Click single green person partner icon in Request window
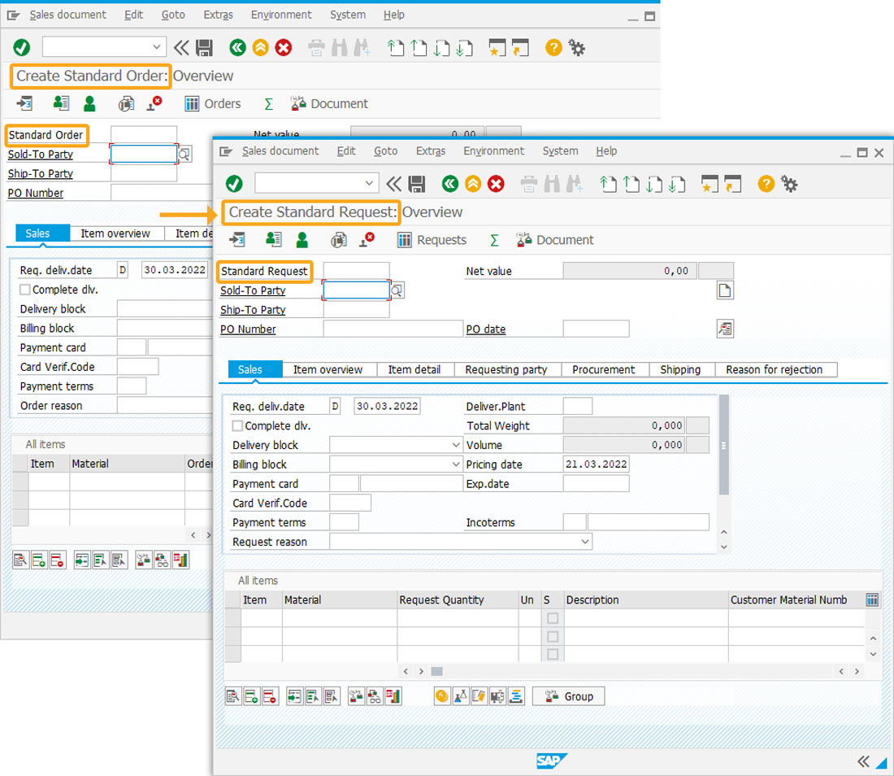The height and width of the screenshot is (776, 894). tap(302, 240)
